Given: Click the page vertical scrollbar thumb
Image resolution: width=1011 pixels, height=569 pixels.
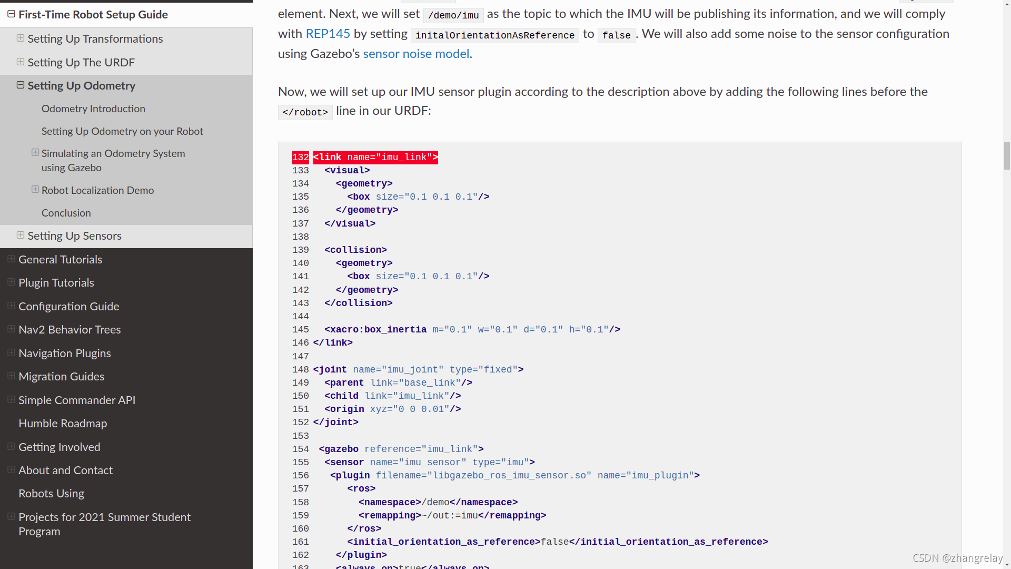Looking at the screenshot, I should 1006,156.
